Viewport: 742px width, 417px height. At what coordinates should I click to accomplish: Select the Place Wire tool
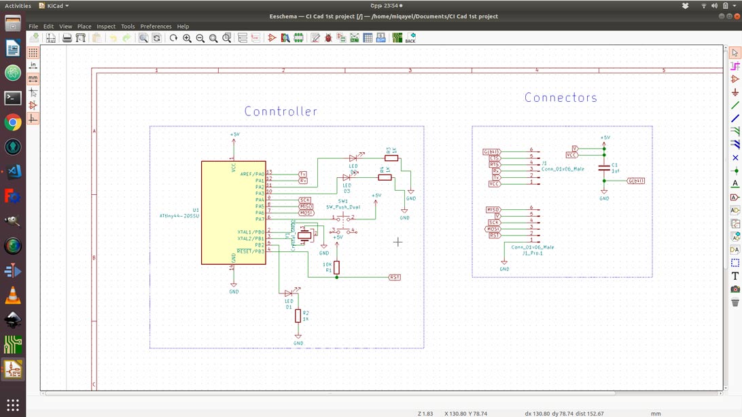coord(735,105)
